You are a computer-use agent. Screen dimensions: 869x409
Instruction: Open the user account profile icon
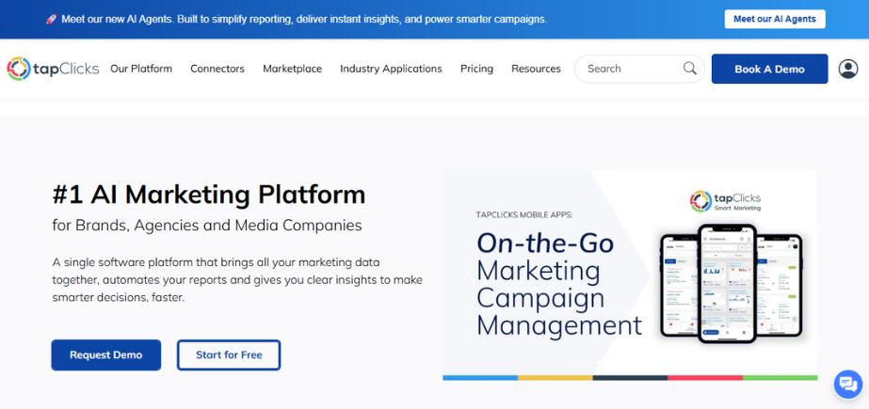[848, 69]
